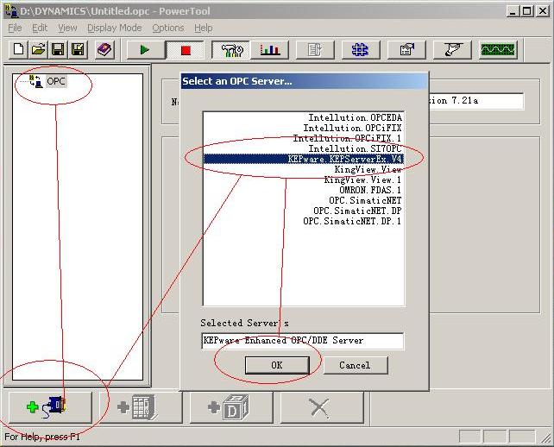Image resolution: width=554 pixels, height=447 pixels.
Task: Open the Display Mode menu
Action: point(115,28)
